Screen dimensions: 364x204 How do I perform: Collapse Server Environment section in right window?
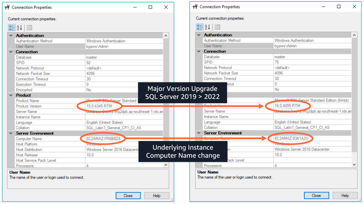[x=199, y=133]
